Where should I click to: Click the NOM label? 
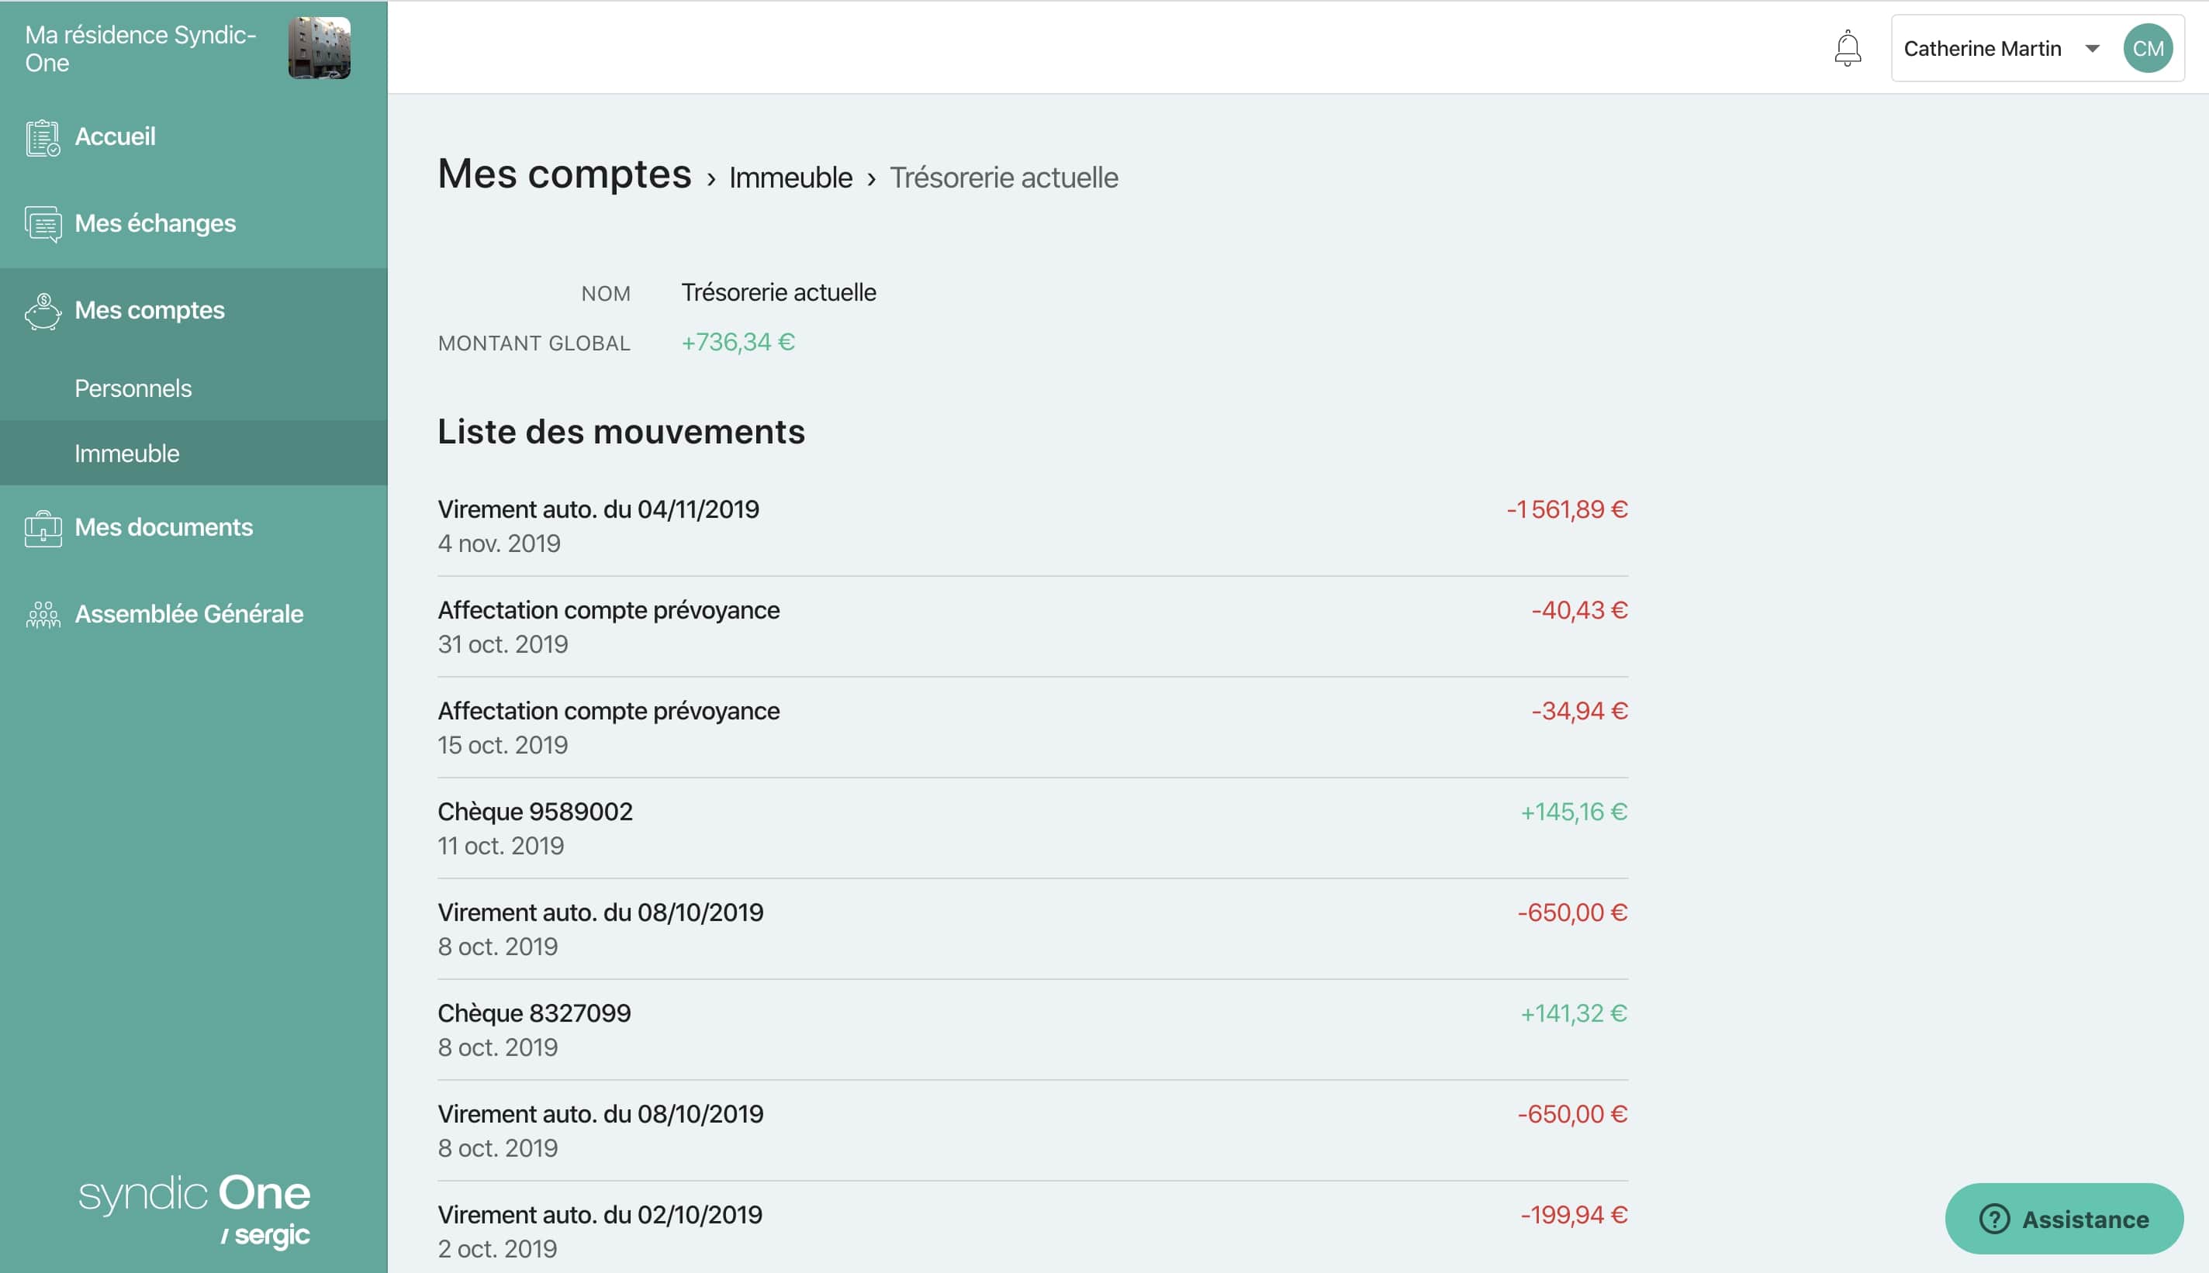tap(605, 294)
